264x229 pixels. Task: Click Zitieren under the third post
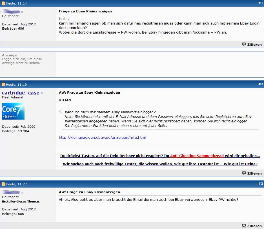252,226
